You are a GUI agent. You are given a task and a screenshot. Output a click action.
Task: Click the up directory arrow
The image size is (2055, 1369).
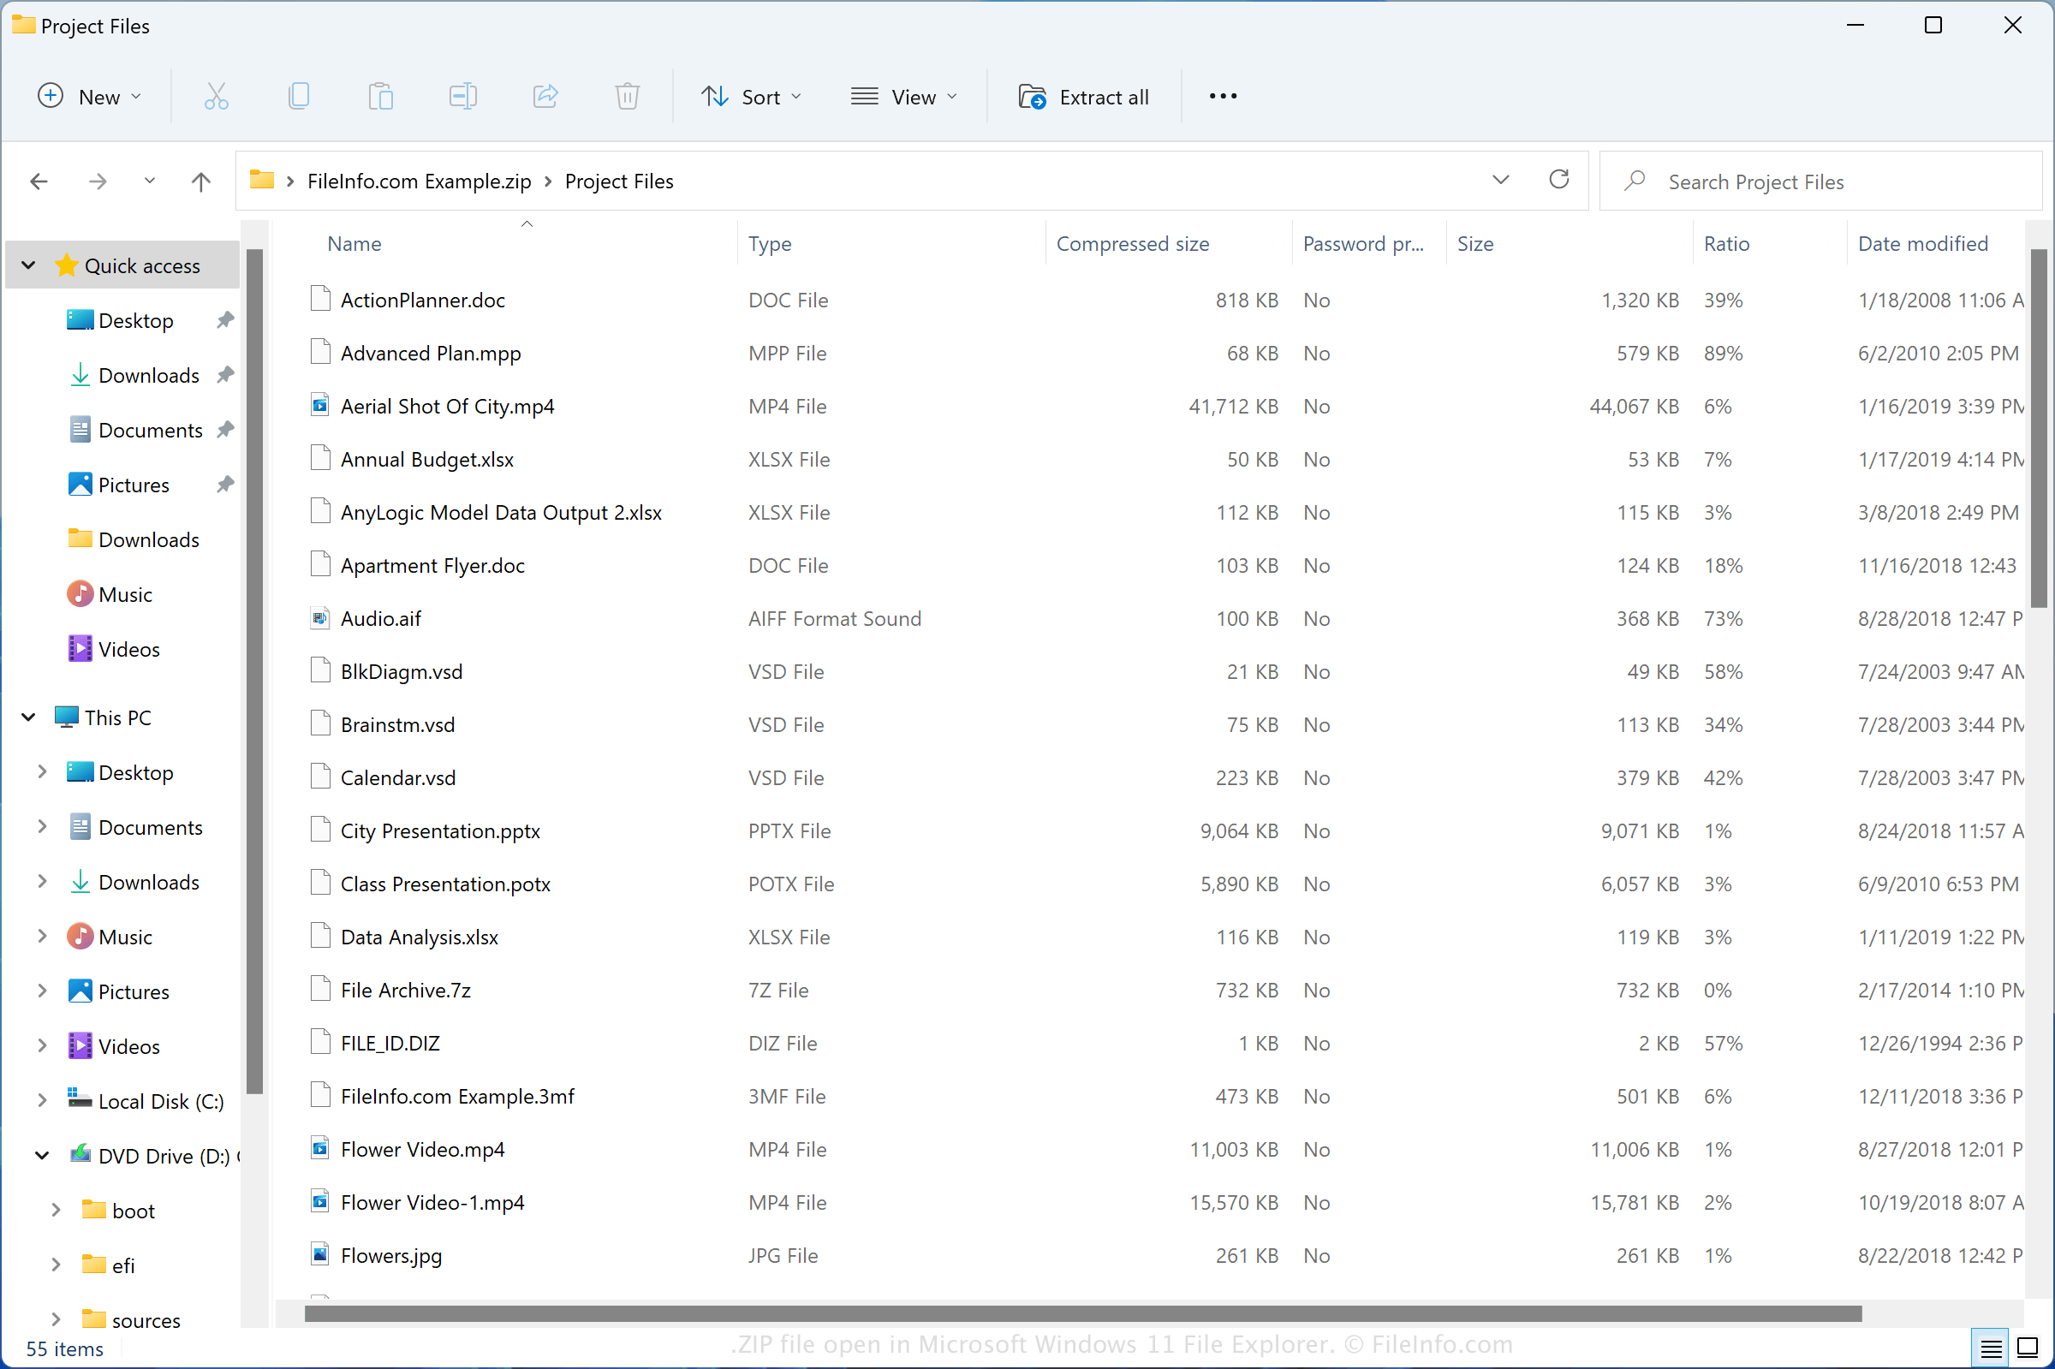click(x=202, y=181)
